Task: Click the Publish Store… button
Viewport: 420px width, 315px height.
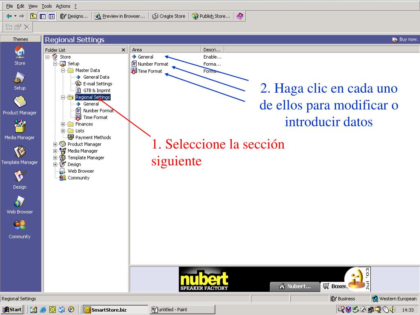Action: click(211, 16)
